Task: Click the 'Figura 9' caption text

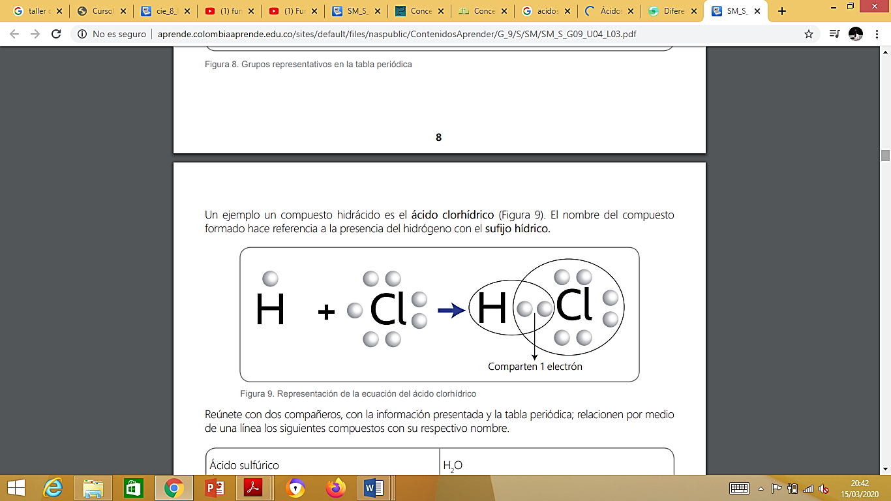Action: (358, 393)
